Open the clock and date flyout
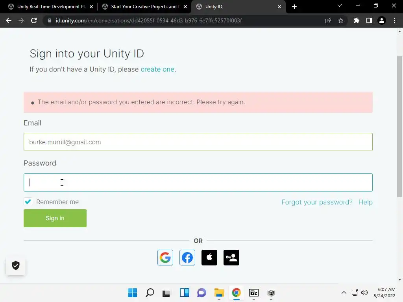 385,293
